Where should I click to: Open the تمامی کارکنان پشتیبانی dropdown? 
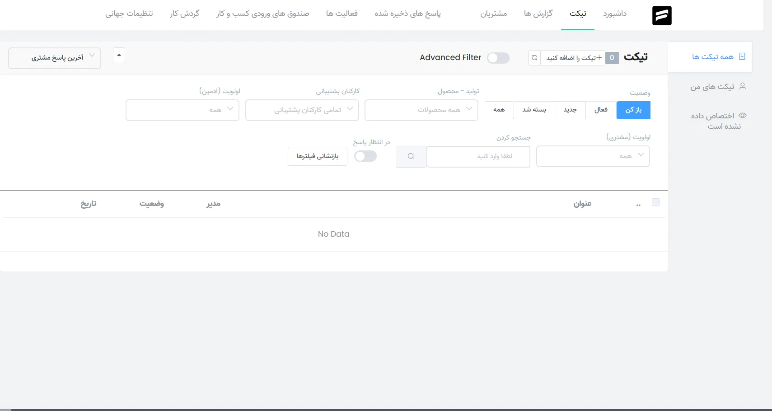(302, 110)
